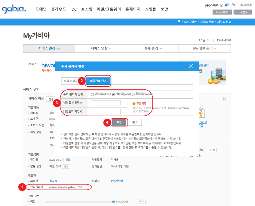
Task: Open the shopping cart icon
Action: [x=234, y=5]
